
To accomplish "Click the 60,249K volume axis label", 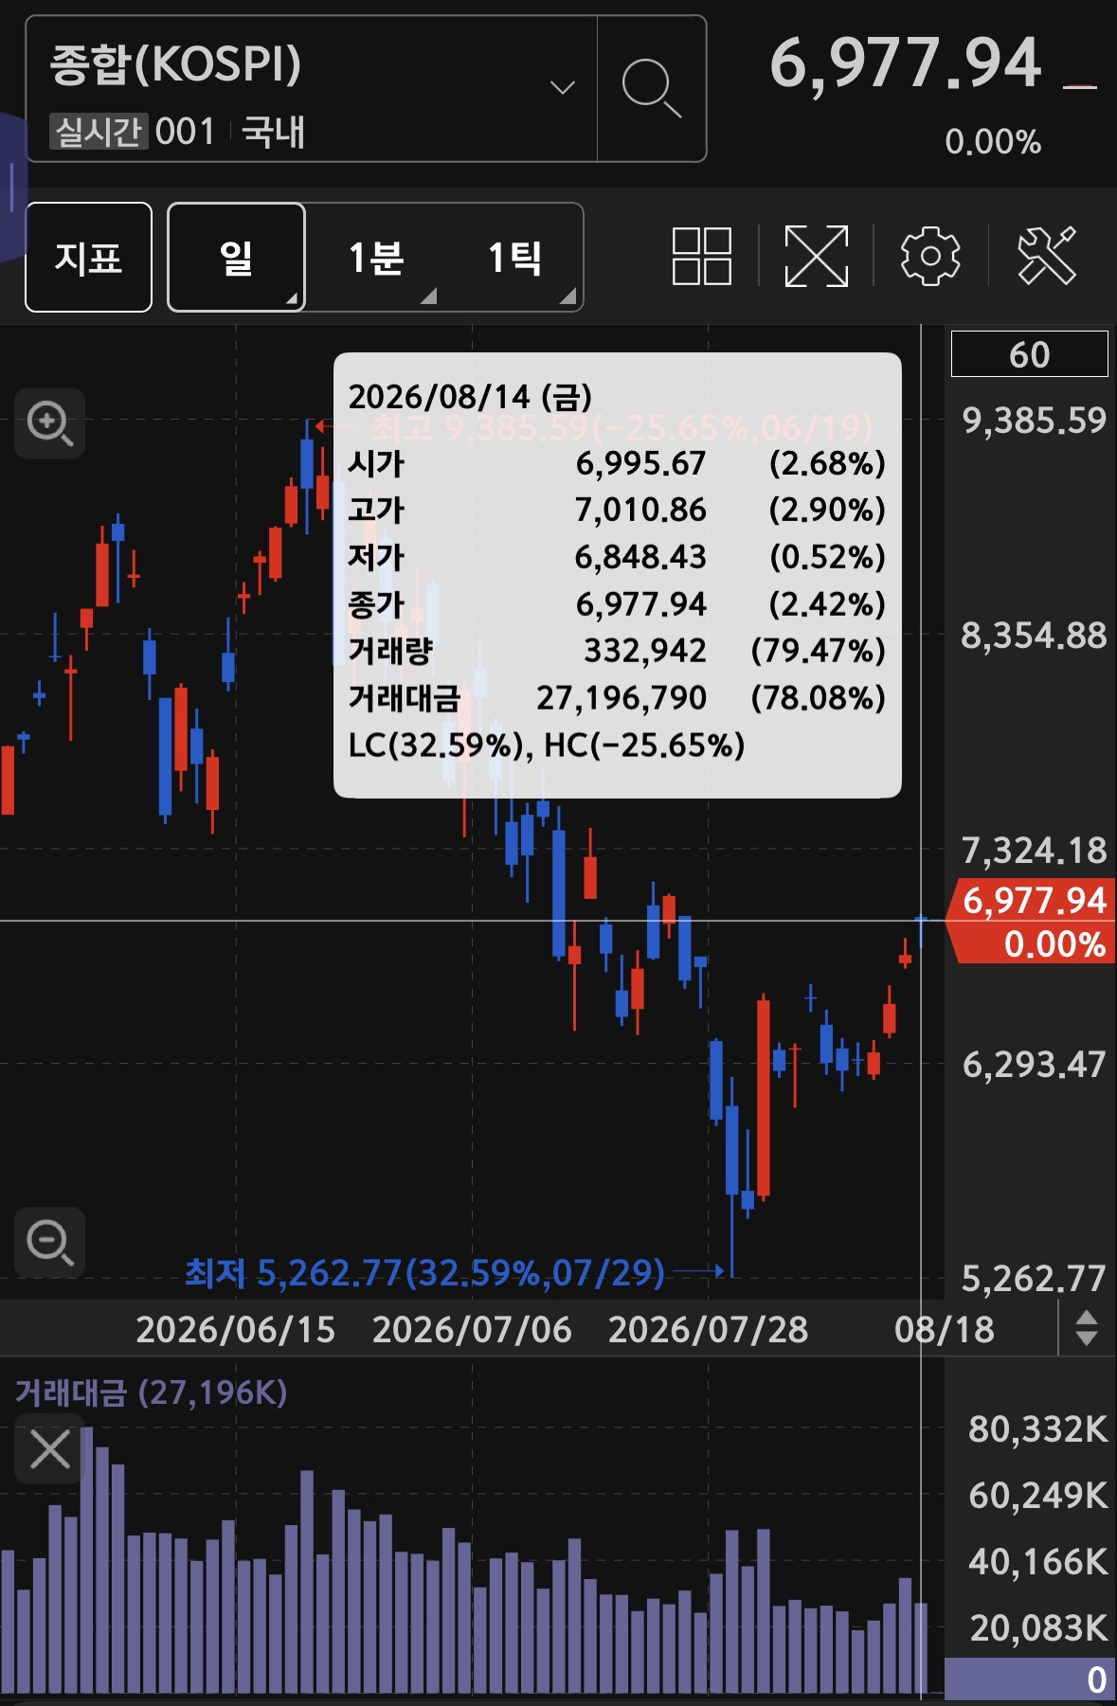I will [1037, 1495].
